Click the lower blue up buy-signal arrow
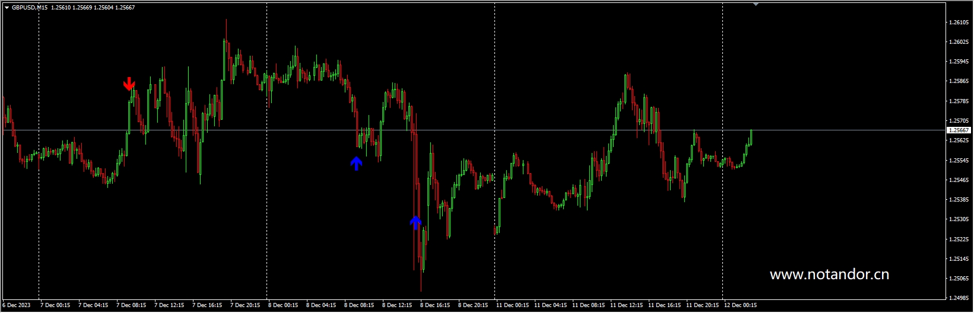The image size is (974, 313). coord(415,222)
